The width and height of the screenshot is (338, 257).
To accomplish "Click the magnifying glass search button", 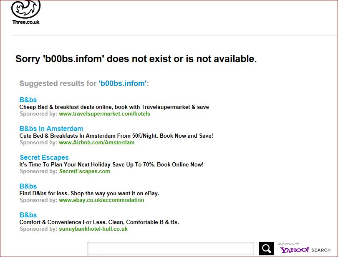I will (266, 249).
